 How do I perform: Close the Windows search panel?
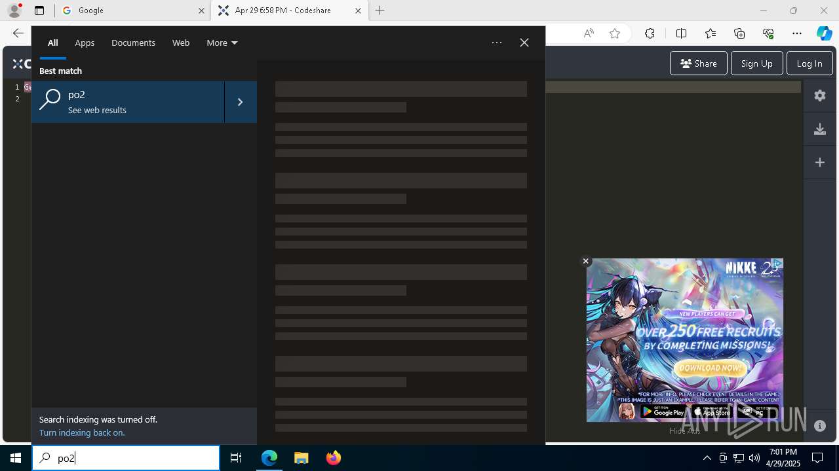coord(524,43)
